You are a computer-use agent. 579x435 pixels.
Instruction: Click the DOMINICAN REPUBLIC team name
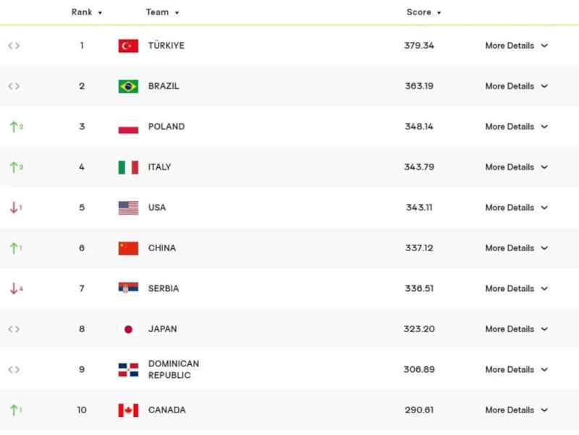(x=173, y=370)
